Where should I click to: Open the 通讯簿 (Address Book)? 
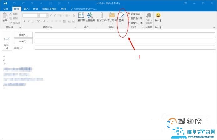click(81, 17)
